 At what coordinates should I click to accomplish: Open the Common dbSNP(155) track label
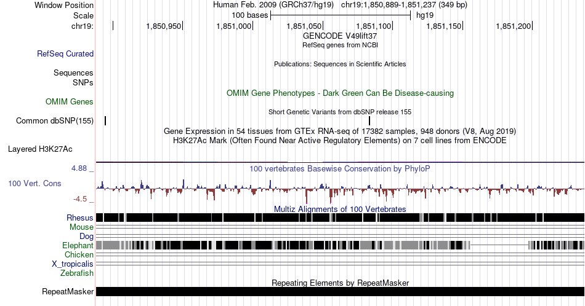(55, 120)
